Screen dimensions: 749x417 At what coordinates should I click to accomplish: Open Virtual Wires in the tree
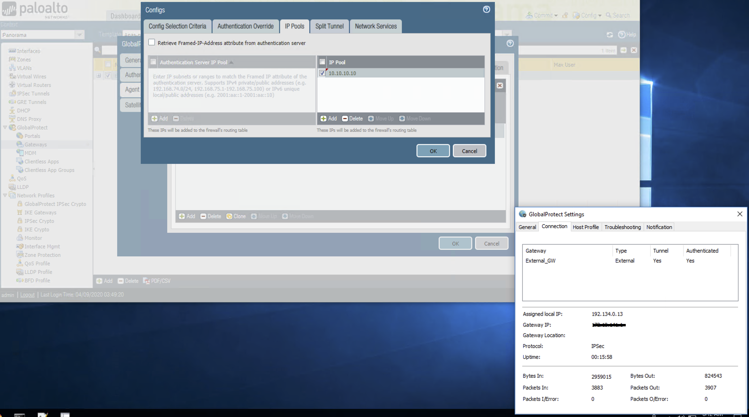(x=31, y=77)
